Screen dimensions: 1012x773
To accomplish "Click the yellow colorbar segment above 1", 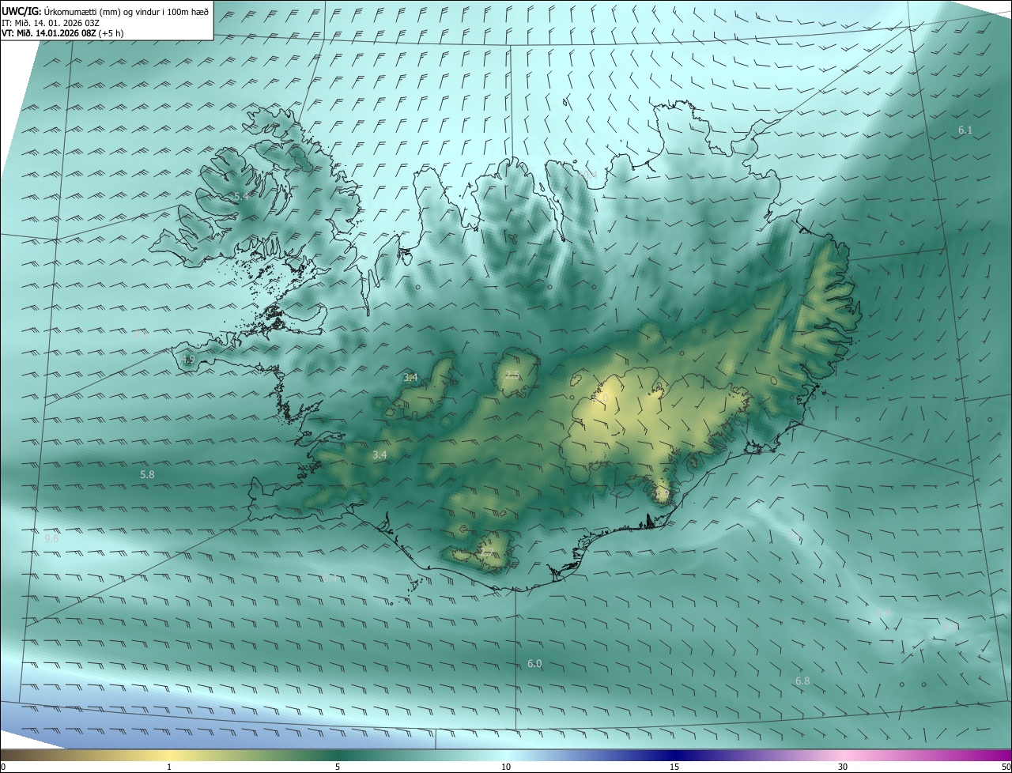I will pos(169,755).
